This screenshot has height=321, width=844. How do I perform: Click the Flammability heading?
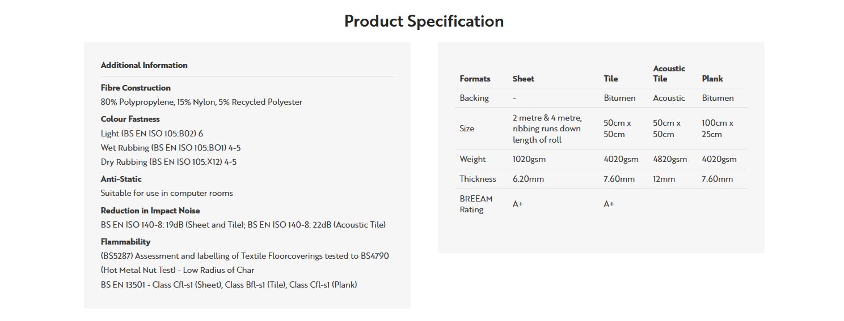coord(126,242)
